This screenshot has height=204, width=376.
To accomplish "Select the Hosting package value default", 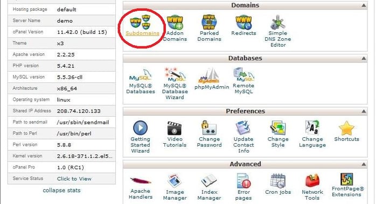I will tap(66, 10).
